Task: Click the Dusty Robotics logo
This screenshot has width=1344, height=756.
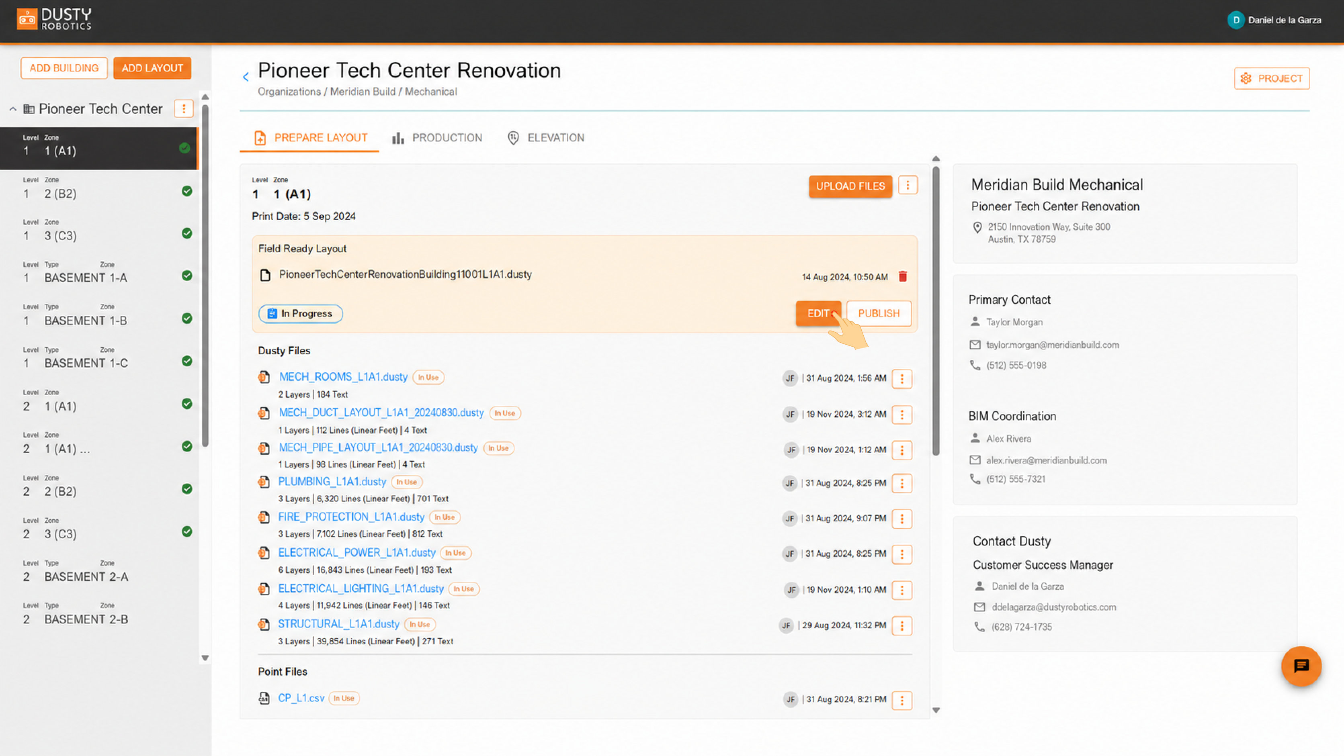Action: click(x=54, y=19)
